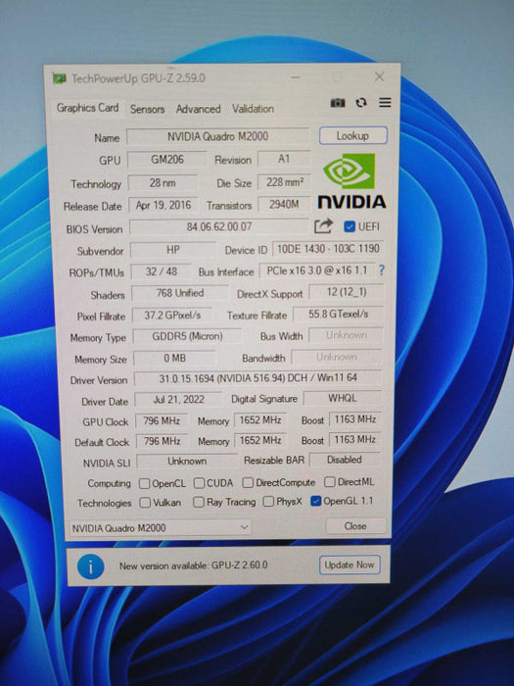514x686 pixels.
Task: Click the BIOS Version field 84.06.62.00.07
Action: tap(219, 227)
